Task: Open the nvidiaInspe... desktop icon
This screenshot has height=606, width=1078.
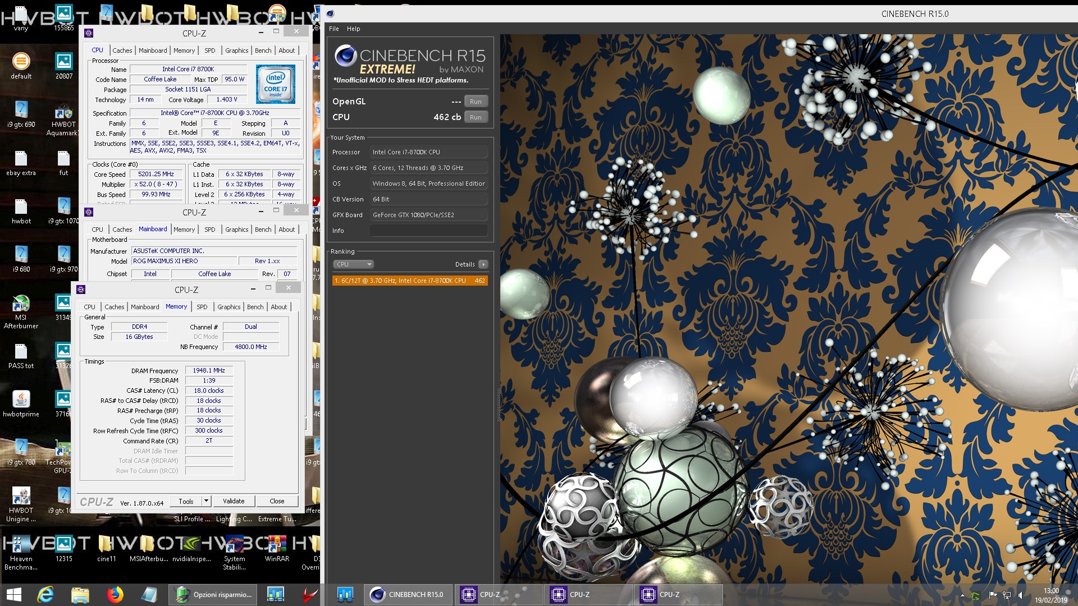Action: pos(191,549)
